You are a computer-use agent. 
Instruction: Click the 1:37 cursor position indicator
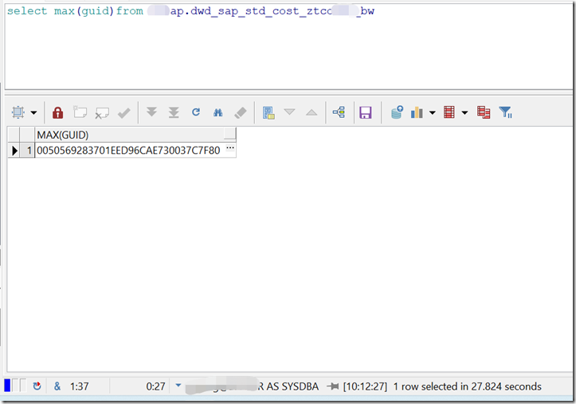80,386
